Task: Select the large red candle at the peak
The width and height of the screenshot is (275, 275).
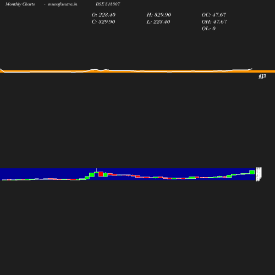Action: [101, 174]
